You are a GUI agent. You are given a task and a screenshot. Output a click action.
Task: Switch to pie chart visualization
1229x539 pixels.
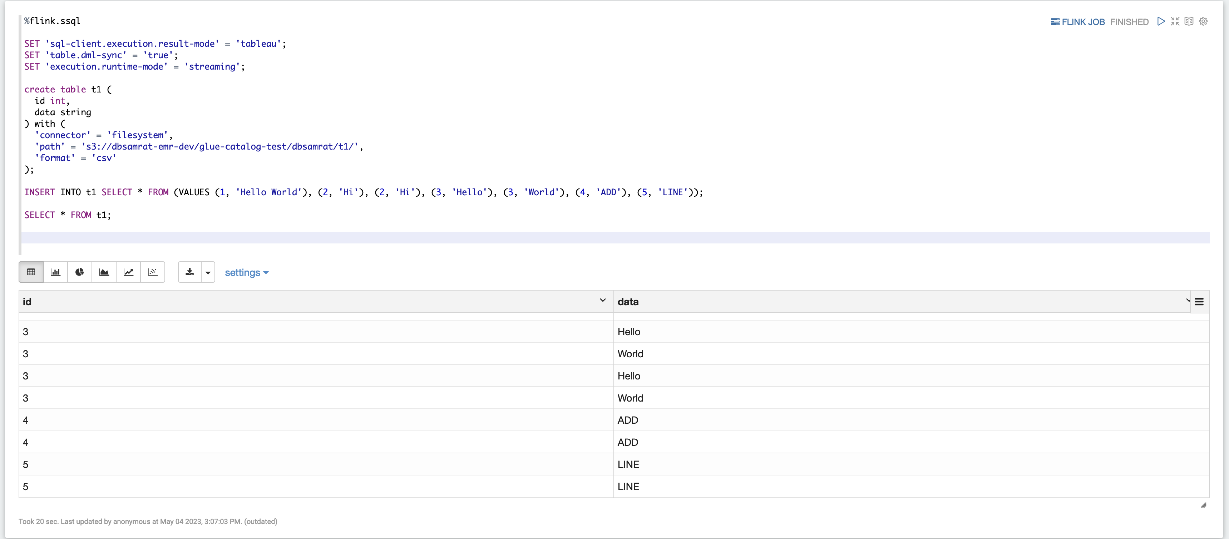79,272
